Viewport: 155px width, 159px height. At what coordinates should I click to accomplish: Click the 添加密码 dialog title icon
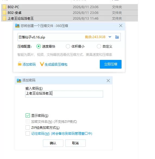click(19, 81)
